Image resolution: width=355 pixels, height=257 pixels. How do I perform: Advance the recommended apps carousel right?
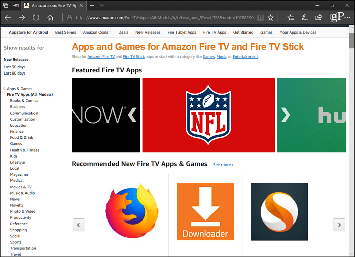pyautogui.click(x=339, y=225)
